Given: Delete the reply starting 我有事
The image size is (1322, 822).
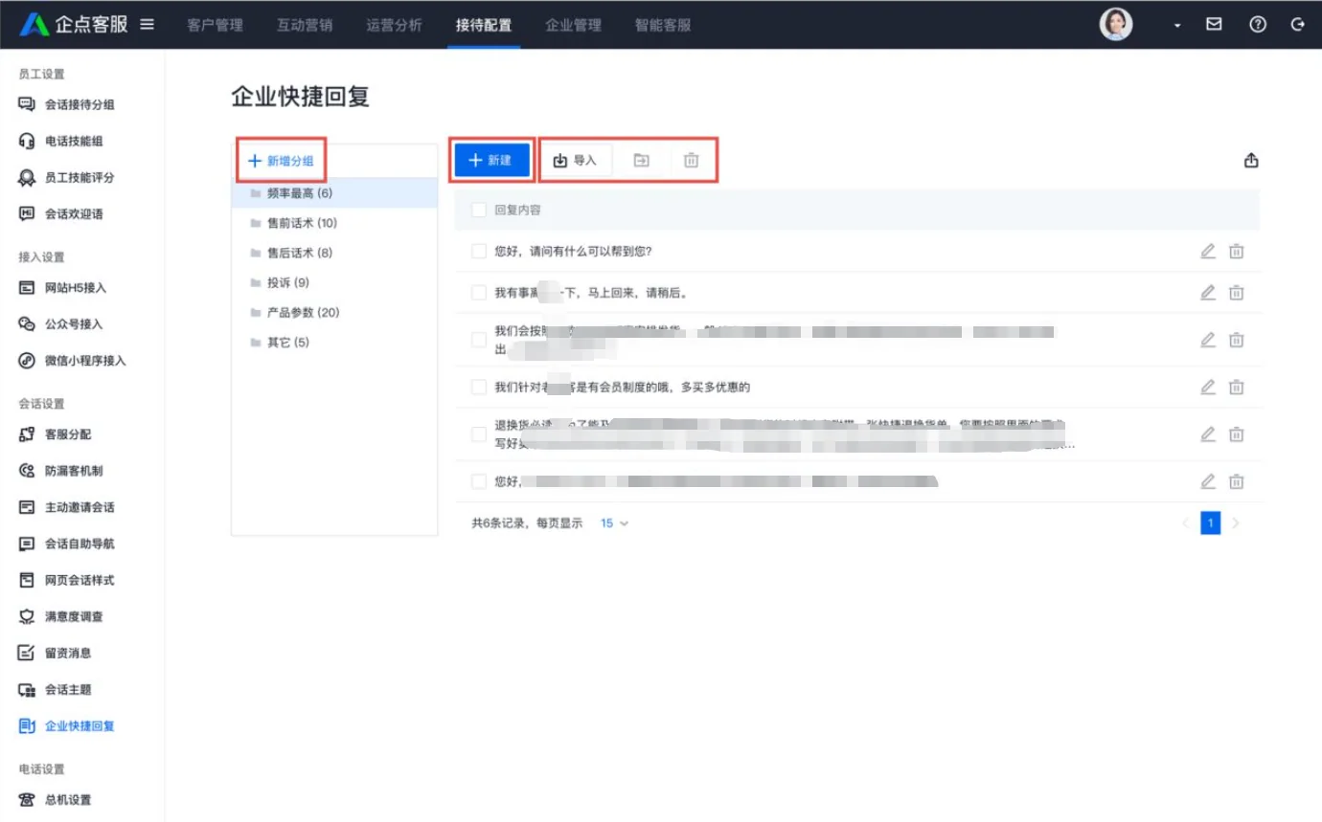Looking at the screenshot, I should (x=1237, y=293).
